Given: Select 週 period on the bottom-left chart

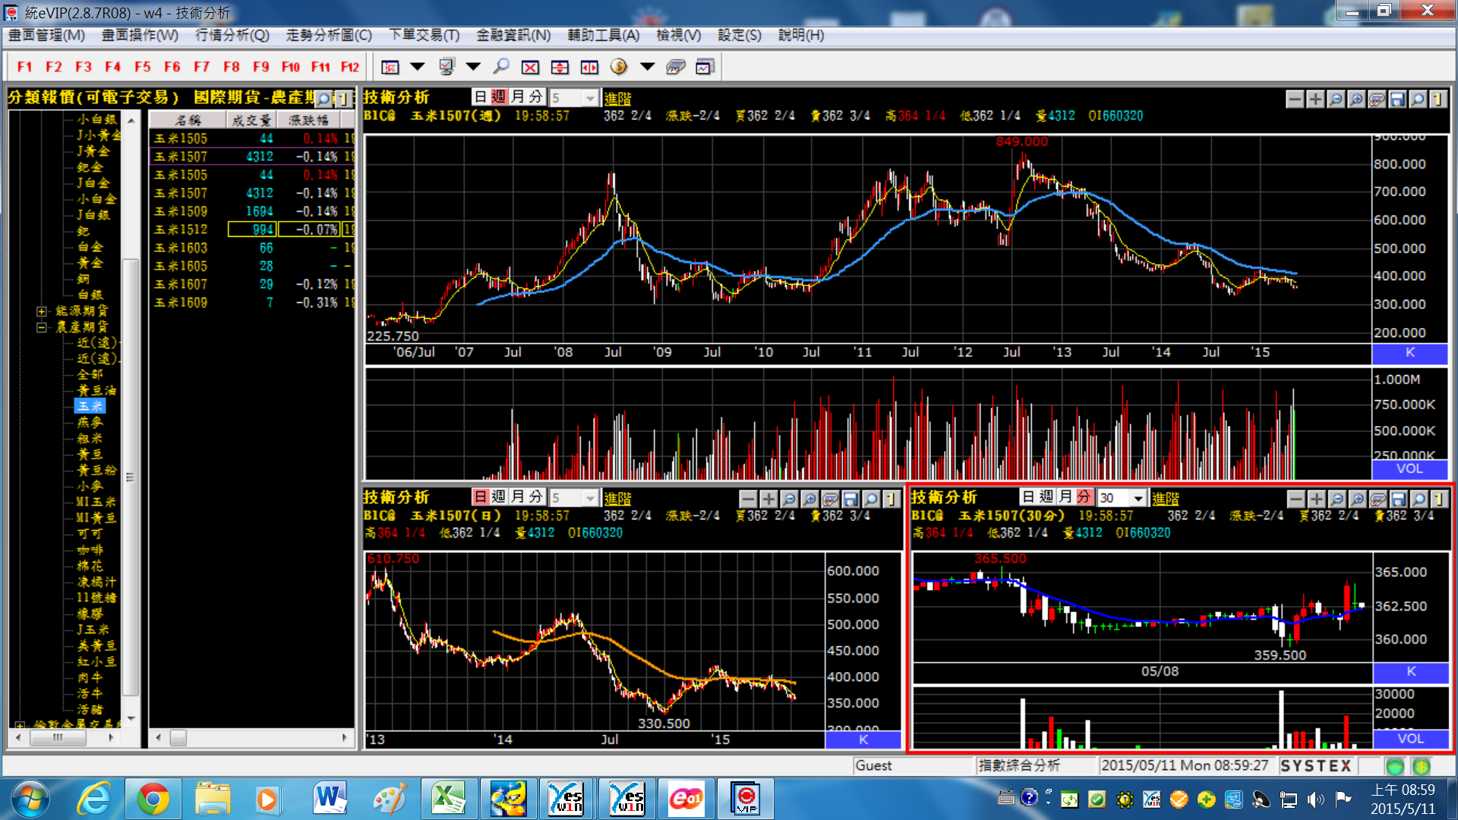Looking at the screenshot, I should pyautogui.click(x=499, y=497).
